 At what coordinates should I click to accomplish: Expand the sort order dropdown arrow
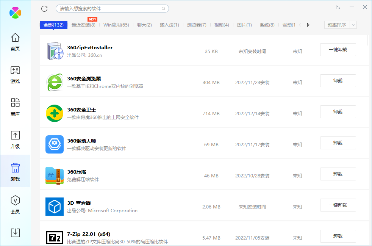[353, 25]
